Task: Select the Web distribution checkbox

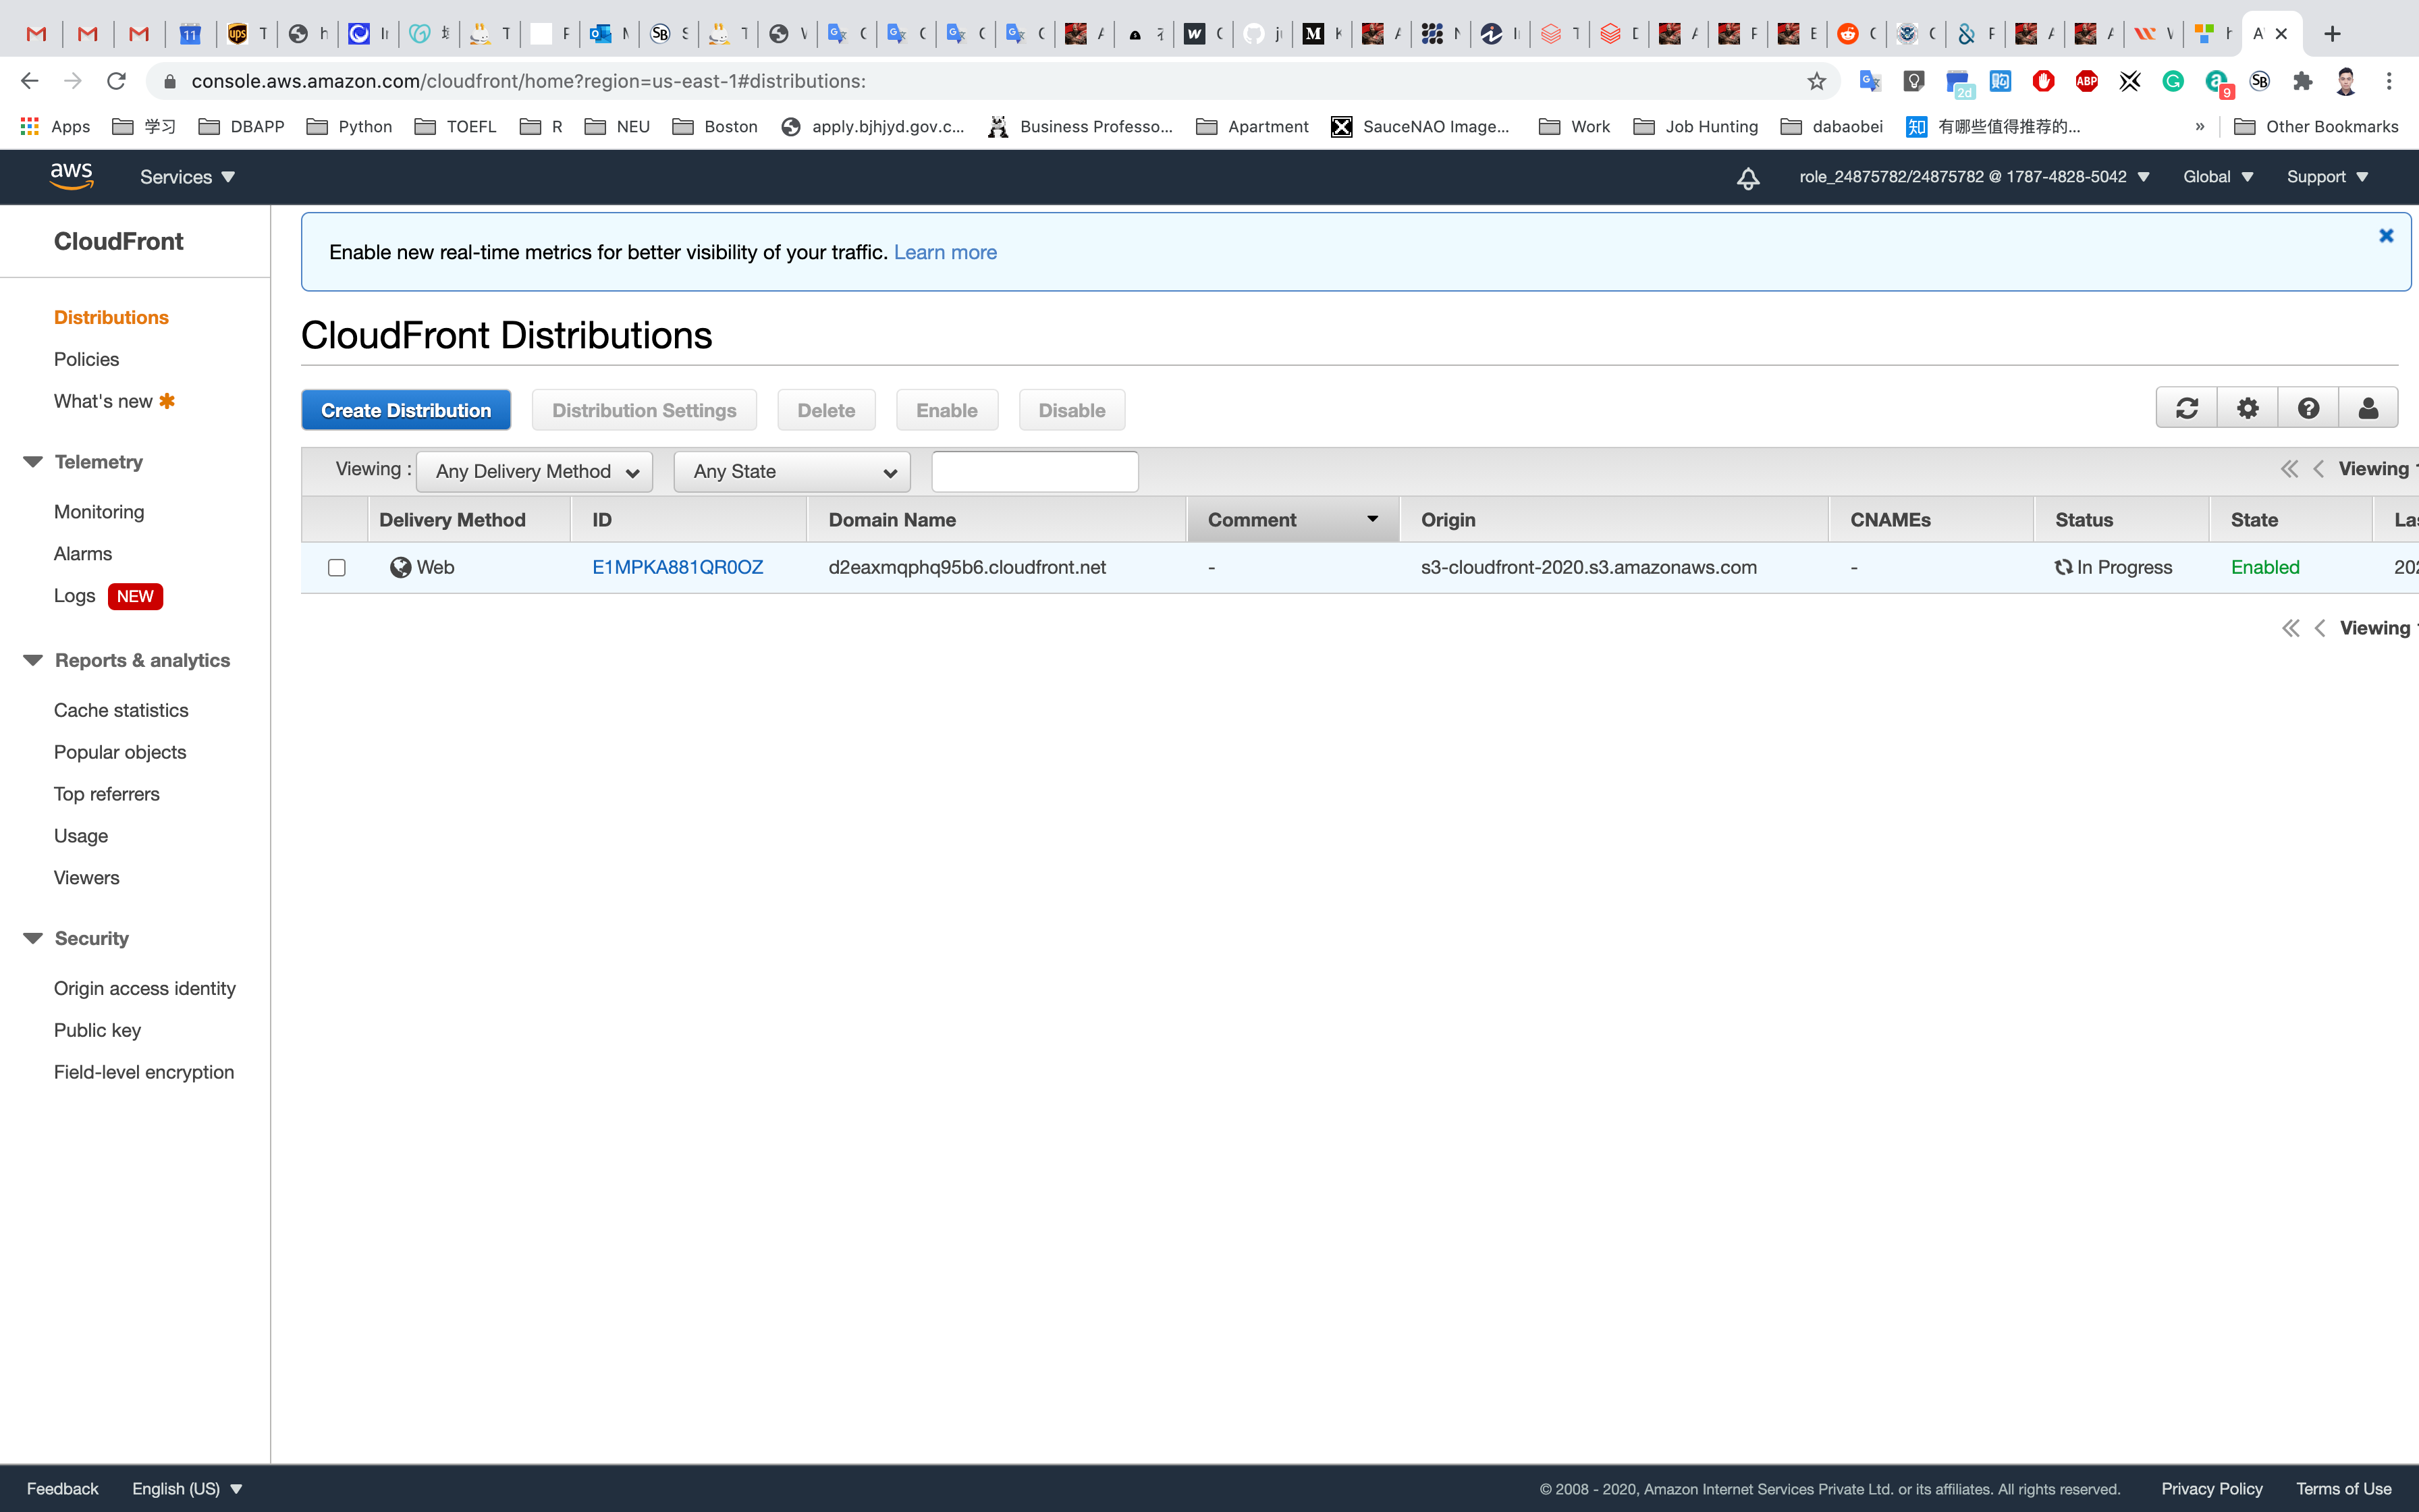Action: (337, 568)
